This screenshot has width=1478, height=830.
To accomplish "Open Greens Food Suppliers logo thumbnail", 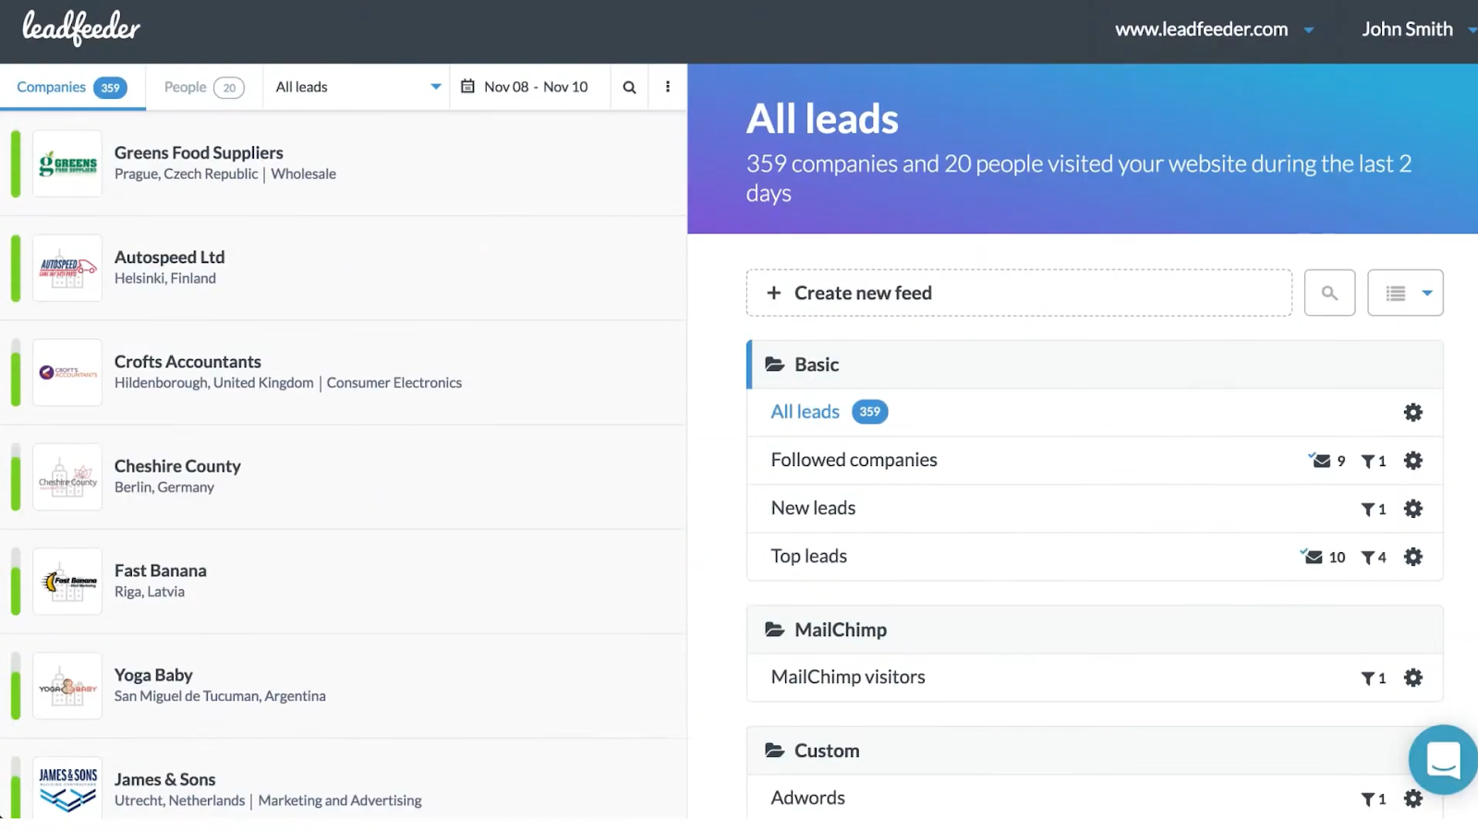I will click(67, 163).
